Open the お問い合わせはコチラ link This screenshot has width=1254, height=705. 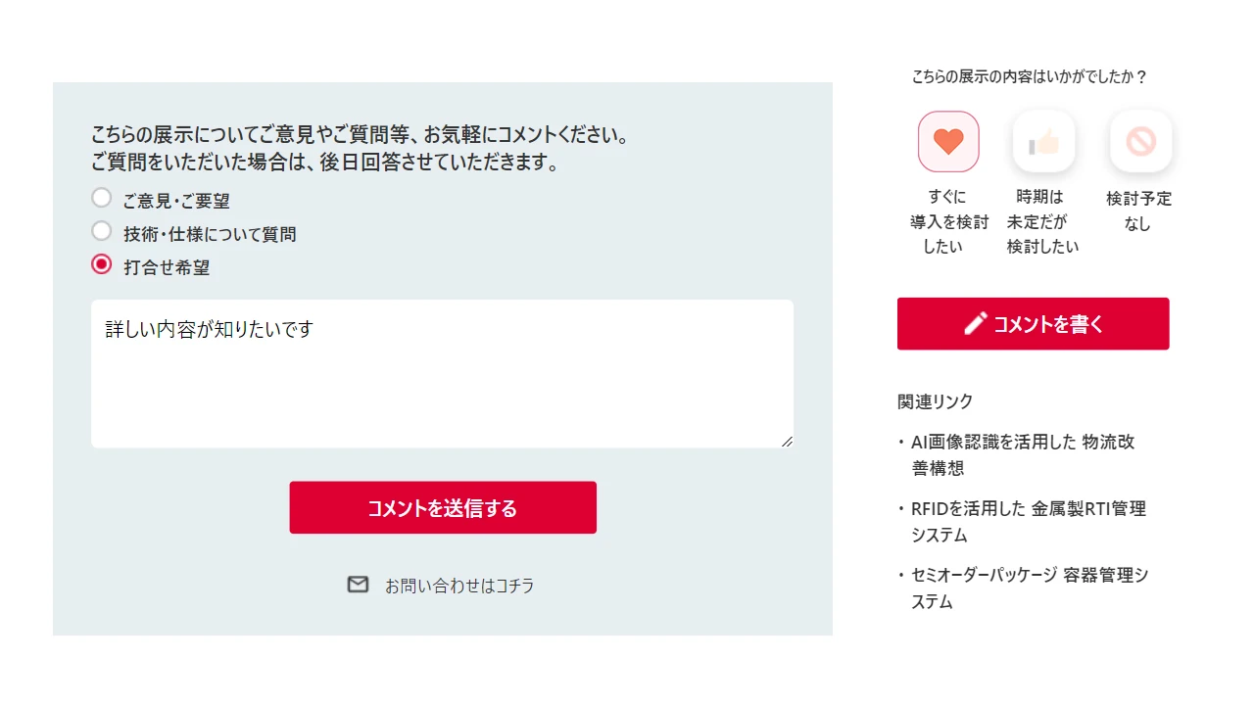click(x=459, y=586)
